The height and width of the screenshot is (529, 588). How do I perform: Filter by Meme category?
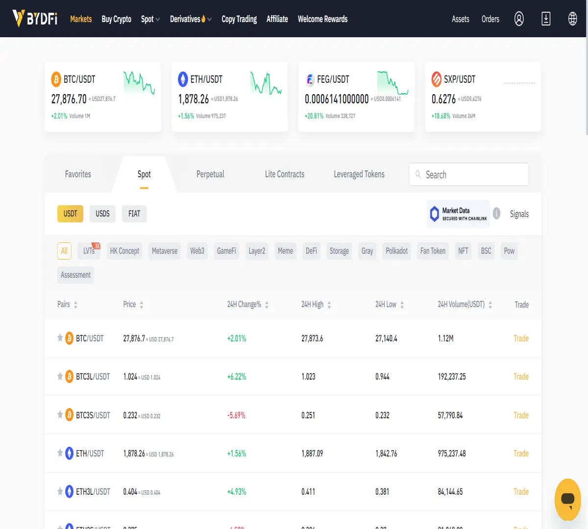tap(285, 251)
